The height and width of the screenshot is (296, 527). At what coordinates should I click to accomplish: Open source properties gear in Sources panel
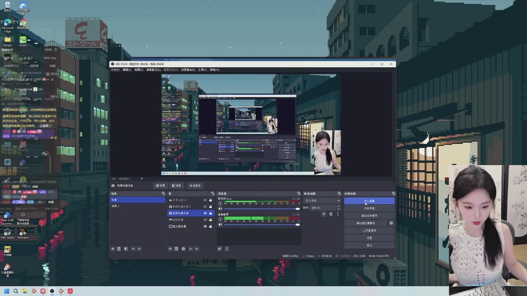tap(184, 249)
